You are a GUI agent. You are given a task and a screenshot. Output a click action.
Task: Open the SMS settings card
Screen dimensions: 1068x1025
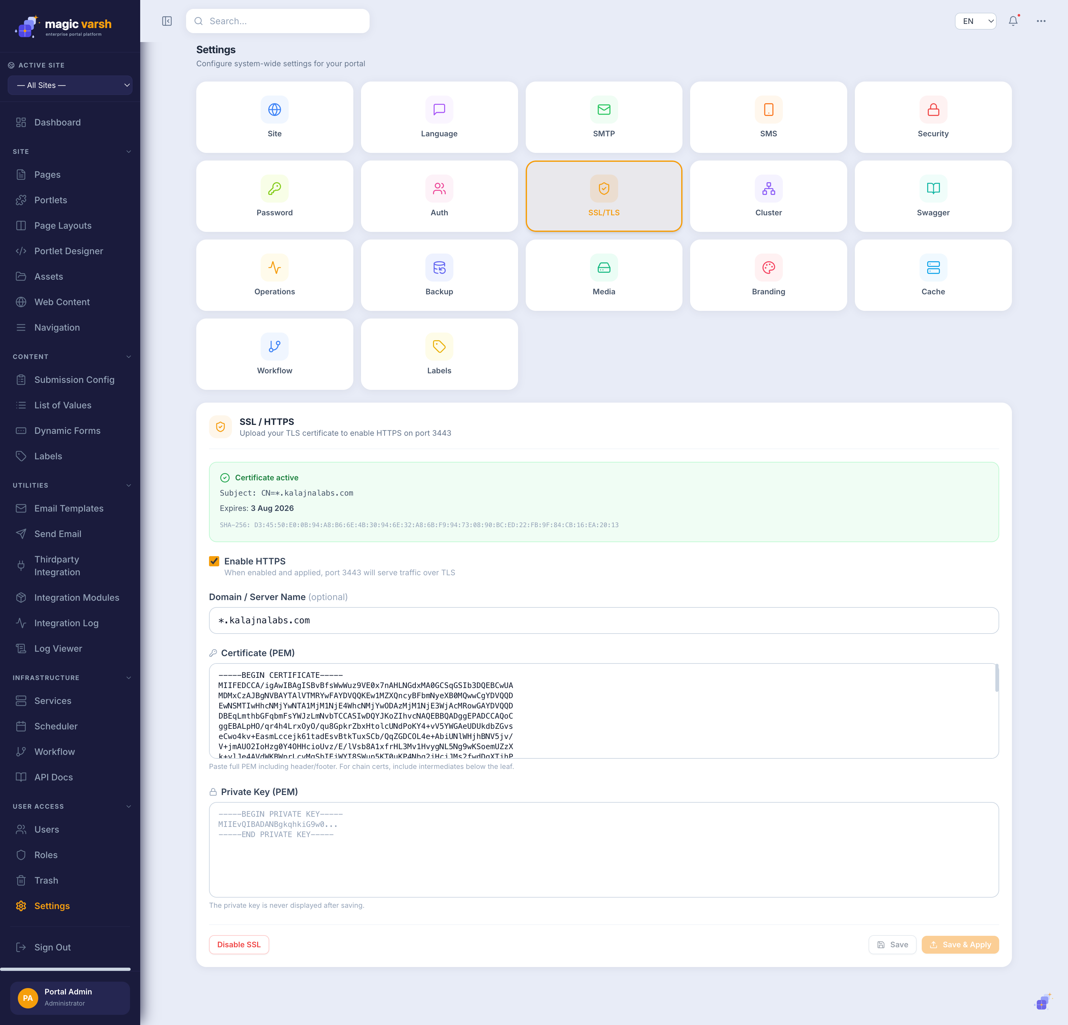768,117
